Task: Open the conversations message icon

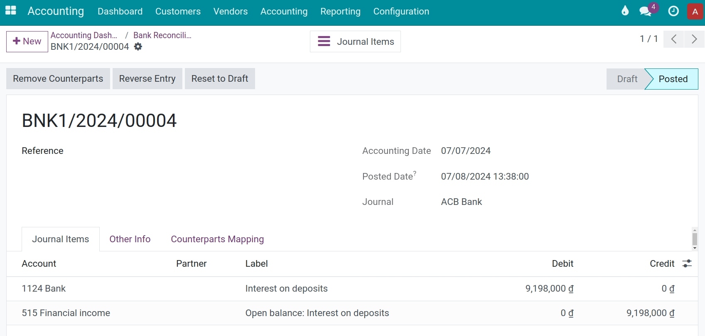Action: (x=645, y=11)
